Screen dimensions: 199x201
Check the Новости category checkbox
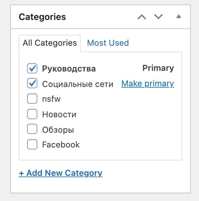(32, 114)
